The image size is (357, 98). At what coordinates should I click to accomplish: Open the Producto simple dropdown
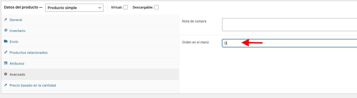pos(74,8)
